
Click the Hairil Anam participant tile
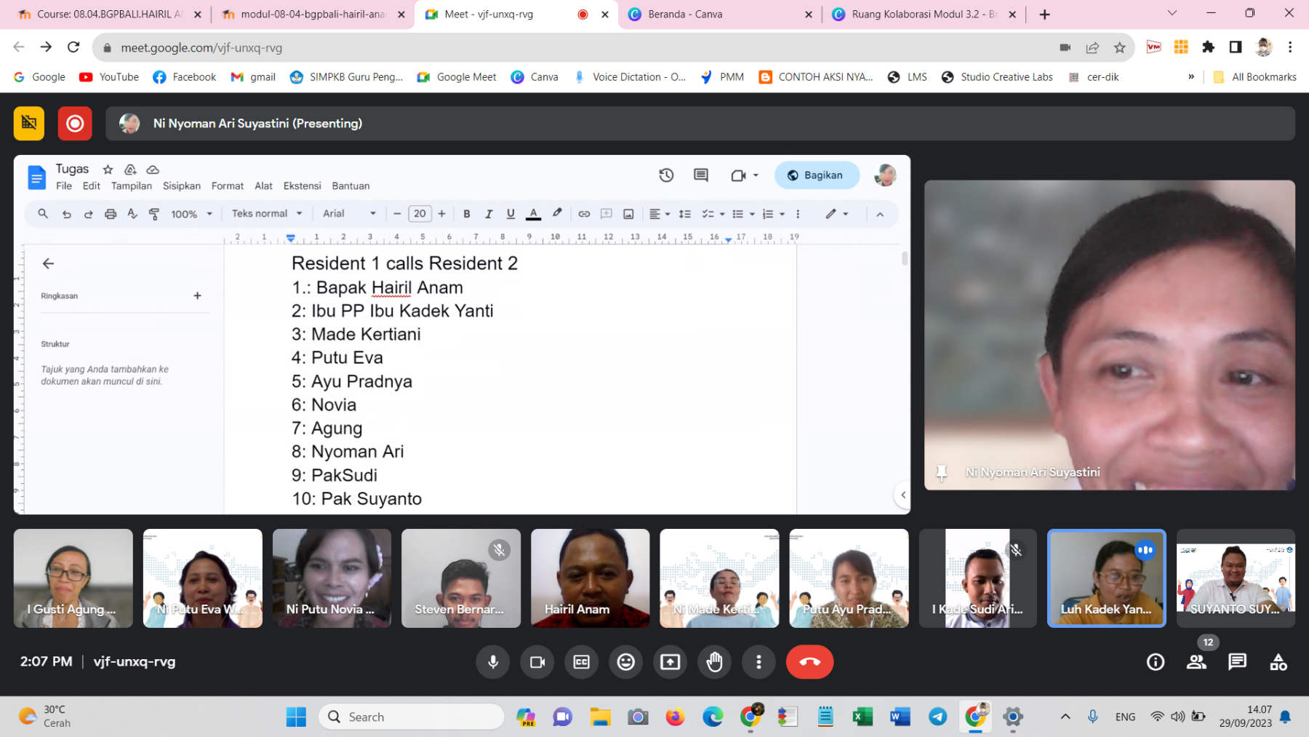pyautogui.click(x=590, y=578)
